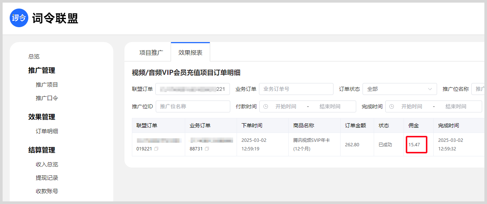Focus the 推广位名称 input beside 订单状态
Viewport: 487px width, 204px height.
coord(478,89)
